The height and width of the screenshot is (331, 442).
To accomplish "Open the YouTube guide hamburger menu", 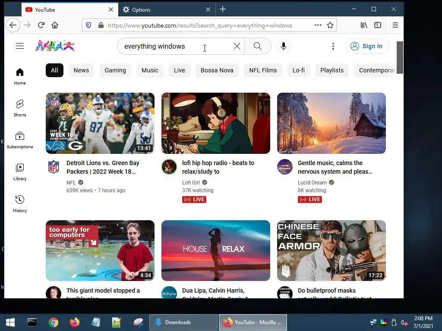I will coord(20,46).
